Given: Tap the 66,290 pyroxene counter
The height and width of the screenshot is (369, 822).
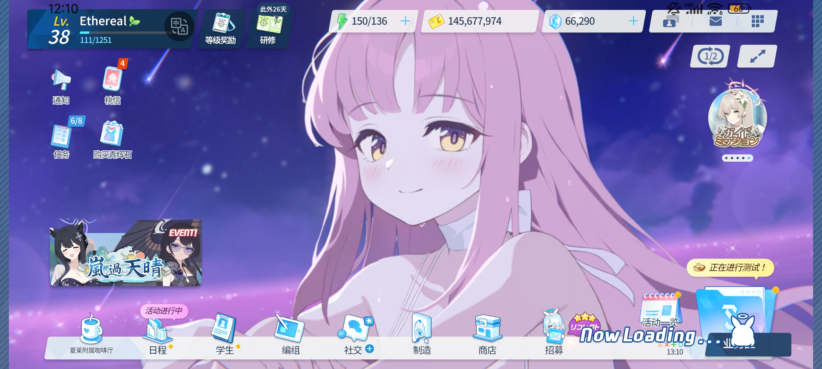Looking at the screenshot, I should click(x=580, y=21).
